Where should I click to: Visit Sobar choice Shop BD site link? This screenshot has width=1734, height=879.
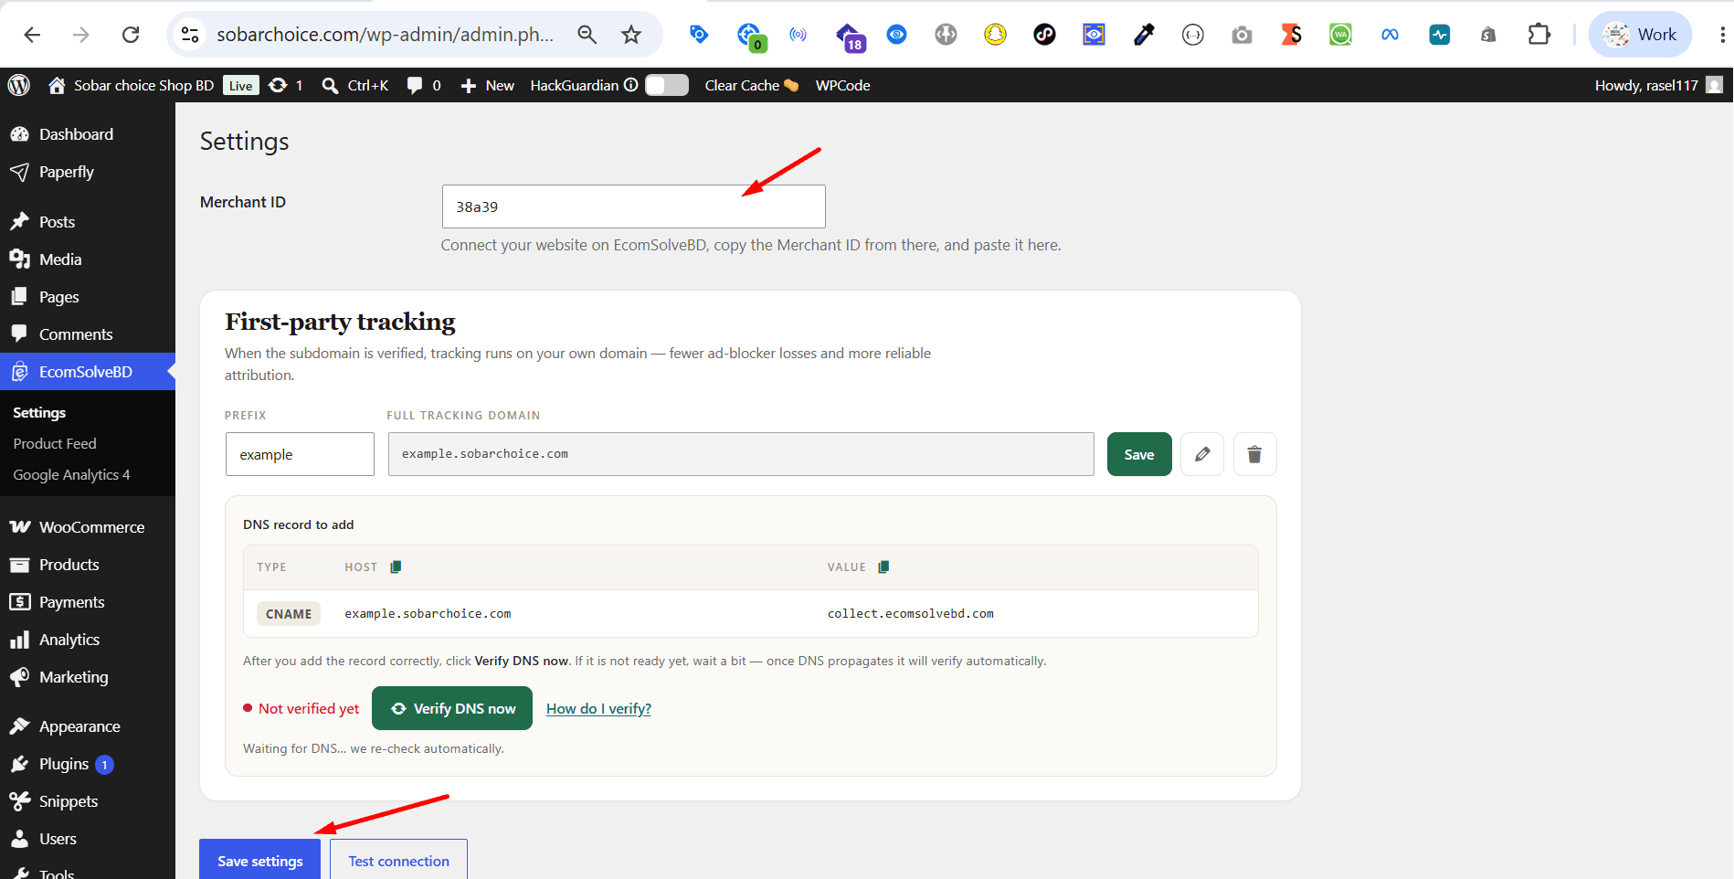tap(132, 85)
